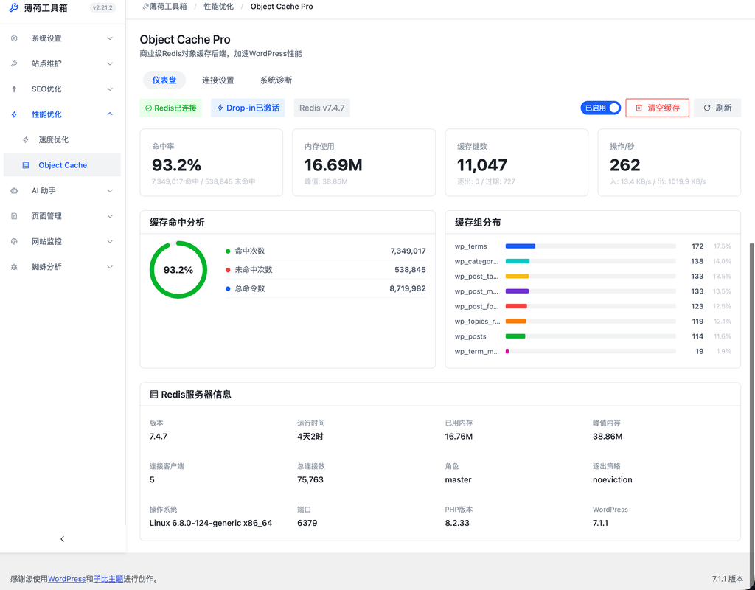Click the lightning icon in Drop-in已激活 badge
Screen dimensions: 755x590
[x=220, y=108]
